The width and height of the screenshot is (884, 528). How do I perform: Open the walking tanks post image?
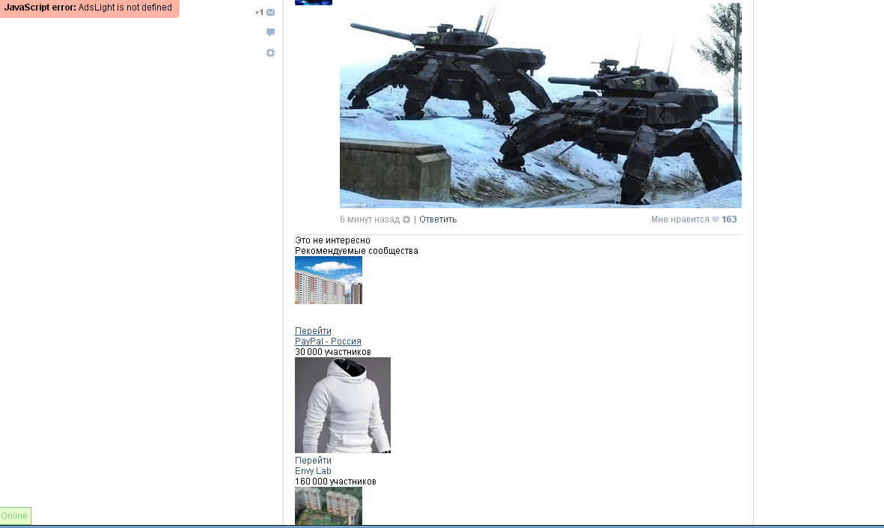[540, 106]
